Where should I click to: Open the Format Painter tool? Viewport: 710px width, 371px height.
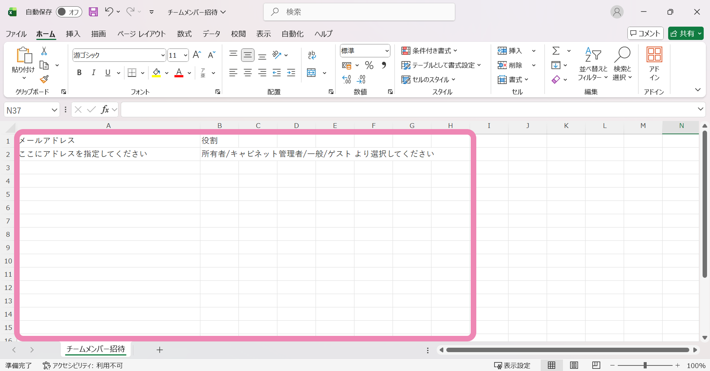click(x=44, y=80)
